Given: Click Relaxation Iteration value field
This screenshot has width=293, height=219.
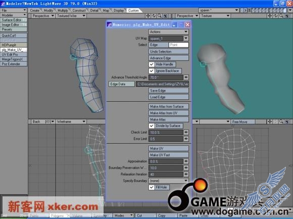Looking at the screenshot, I should click(x=166, y=174).
